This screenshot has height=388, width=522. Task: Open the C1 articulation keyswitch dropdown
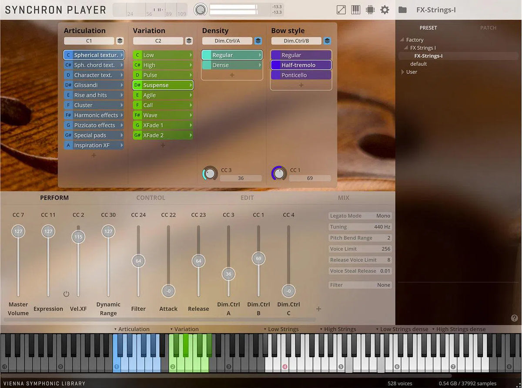(89, 40)
